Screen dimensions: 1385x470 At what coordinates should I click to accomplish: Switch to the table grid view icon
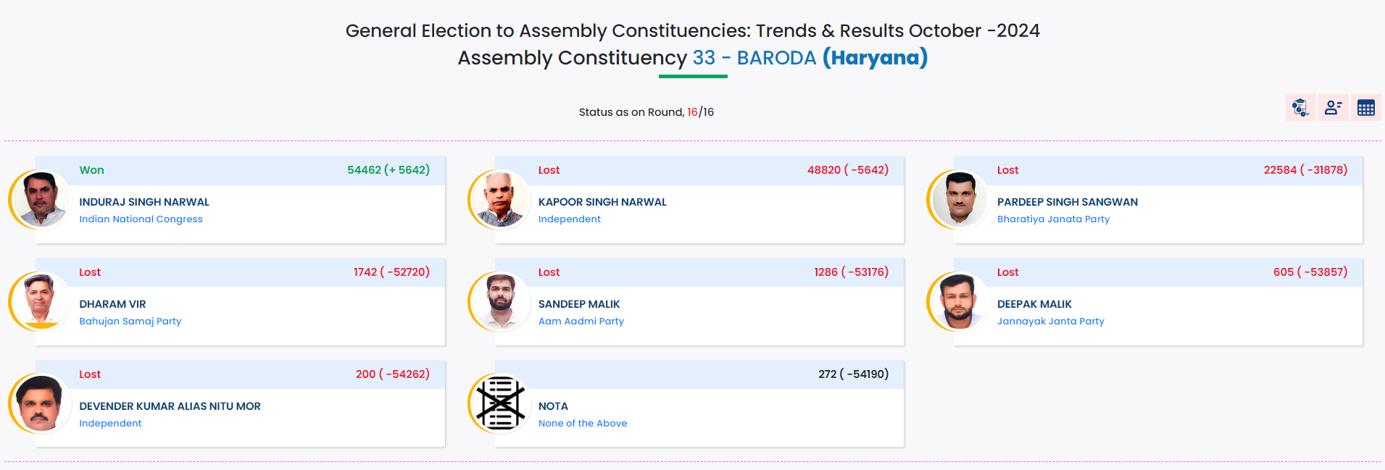pyautogui.click(x=1365, y=108)
